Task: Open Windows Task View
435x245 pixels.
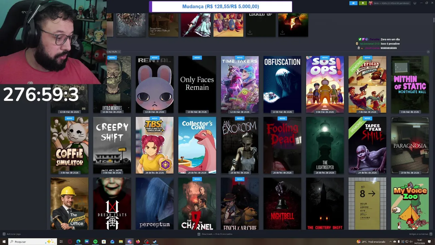Action: point(61,242)
